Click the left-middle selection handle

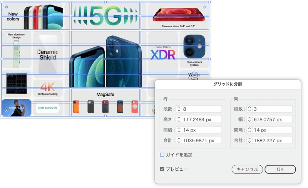(2, 59)
